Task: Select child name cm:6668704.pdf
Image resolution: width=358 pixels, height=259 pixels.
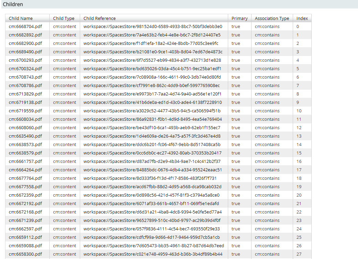Action: pos(25,26)
